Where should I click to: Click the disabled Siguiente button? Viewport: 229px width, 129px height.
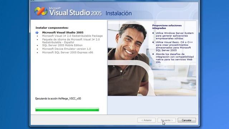(167, 120)
